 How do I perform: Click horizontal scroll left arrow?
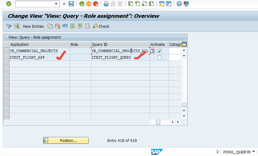tap(172, 122)
